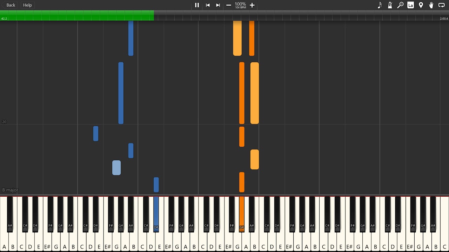The width and height of the screenshot is (449, 252).
Task: Go back using the Back button
Action: coord(9,5)
